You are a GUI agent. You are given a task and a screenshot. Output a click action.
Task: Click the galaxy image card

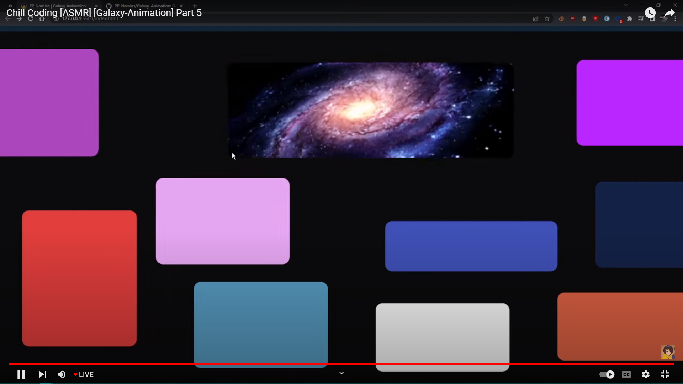pyautogui.click(x=370, y=110)
